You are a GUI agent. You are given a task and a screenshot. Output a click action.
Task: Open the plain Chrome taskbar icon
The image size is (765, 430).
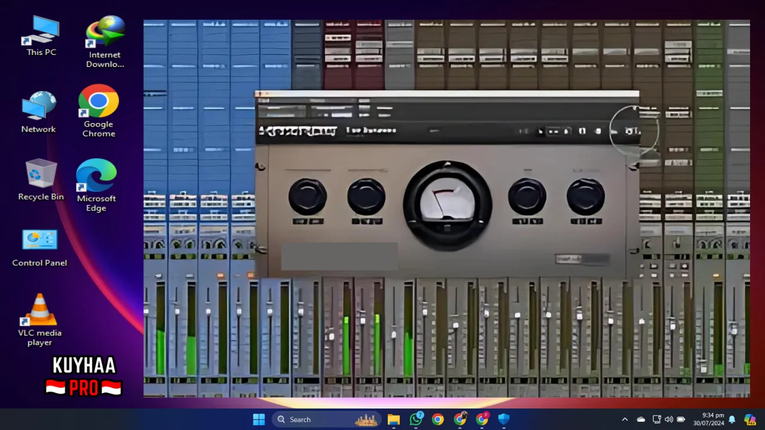coord(438,419)
